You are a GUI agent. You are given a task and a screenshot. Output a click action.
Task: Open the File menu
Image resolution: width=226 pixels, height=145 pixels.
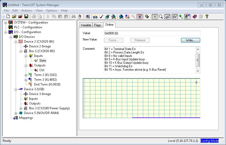[x=6, y=11]
